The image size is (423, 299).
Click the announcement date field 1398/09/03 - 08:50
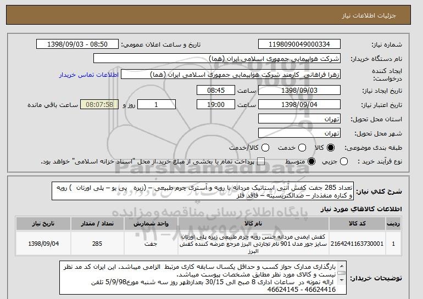point(77,44)
